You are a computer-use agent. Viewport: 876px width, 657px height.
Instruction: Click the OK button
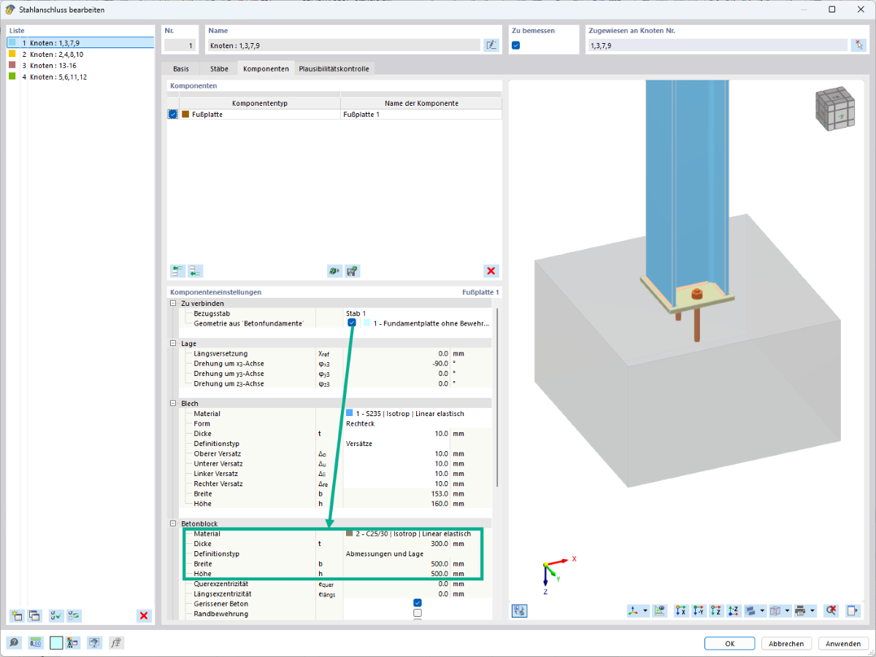[x=729, y=643]
